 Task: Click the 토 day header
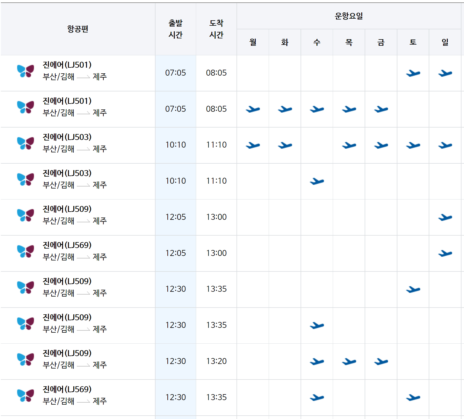point(413,42)
